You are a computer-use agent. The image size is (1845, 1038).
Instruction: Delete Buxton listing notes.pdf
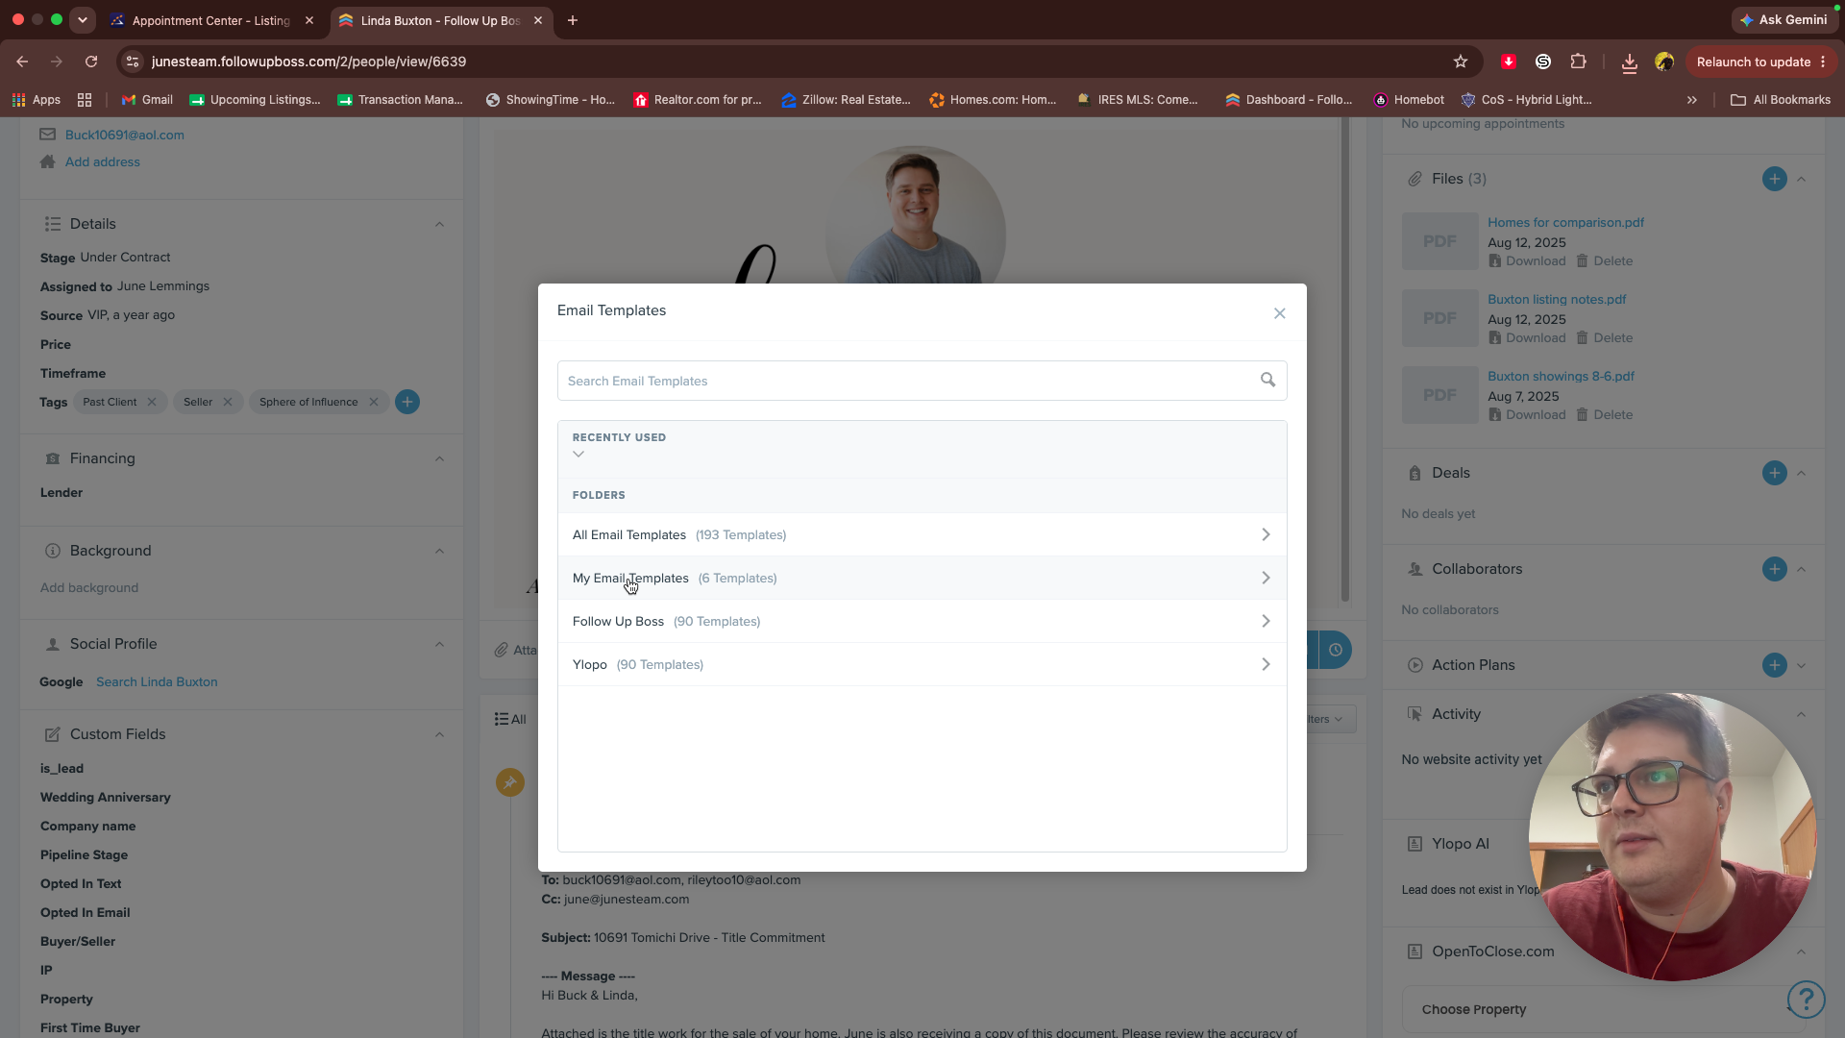[1604, 337]
